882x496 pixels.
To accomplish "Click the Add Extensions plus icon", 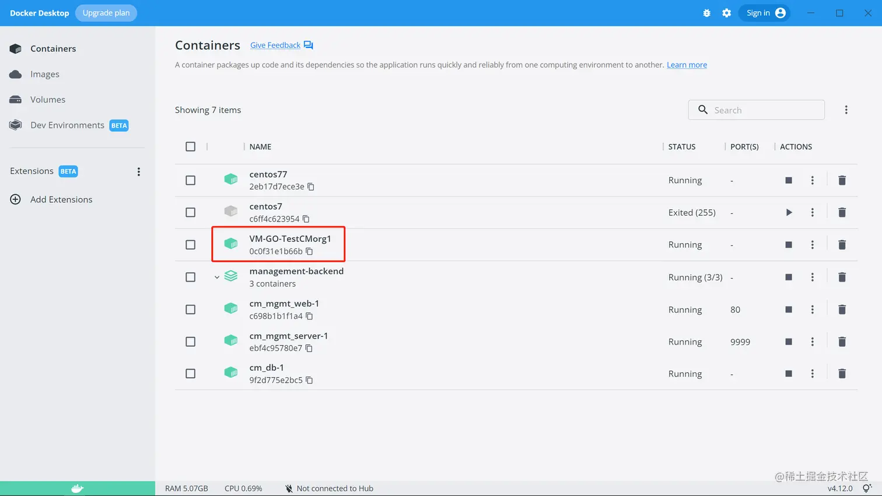I will (x=16, y=199).
